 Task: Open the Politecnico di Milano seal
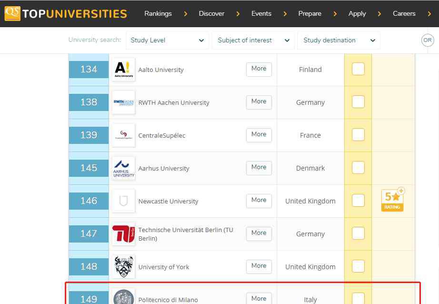point(123,297)
